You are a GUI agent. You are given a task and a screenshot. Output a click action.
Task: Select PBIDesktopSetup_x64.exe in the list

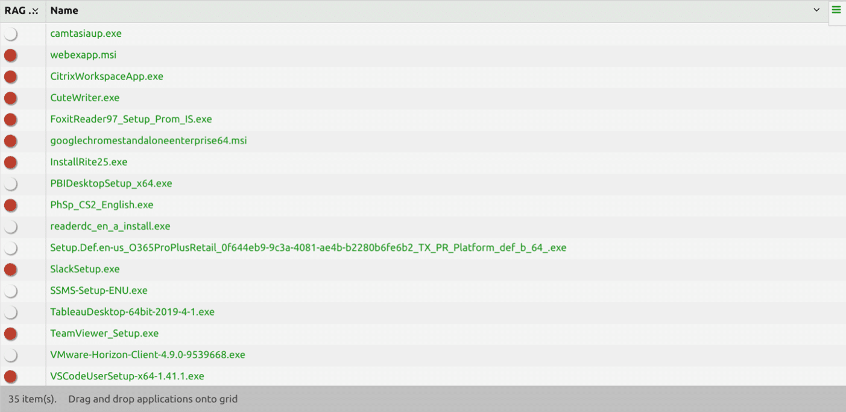coord(111,183)
